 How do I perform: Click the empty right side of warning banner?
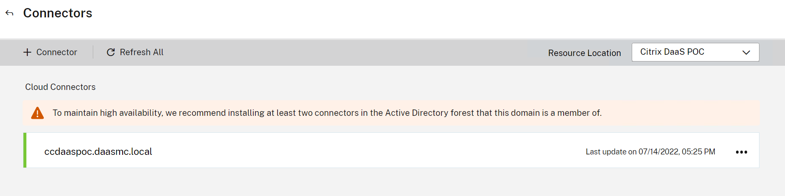(681, 113)
